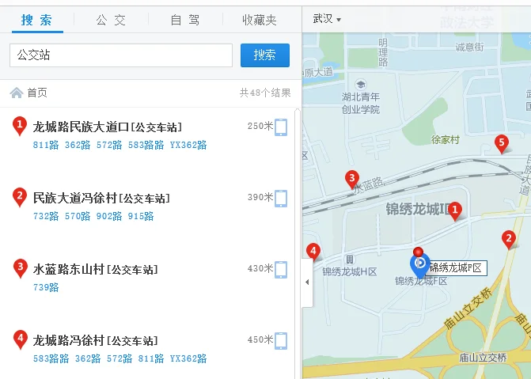Click 362路 under 龙城路民族大道口
Screen dimensions: 531x379
pos(78,145)
